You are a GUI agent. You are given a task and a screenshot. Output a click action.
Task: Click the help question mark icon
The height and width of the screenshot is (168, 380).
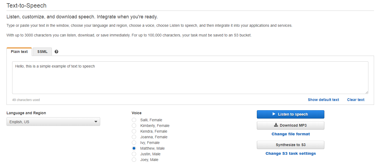pos(56,52)
